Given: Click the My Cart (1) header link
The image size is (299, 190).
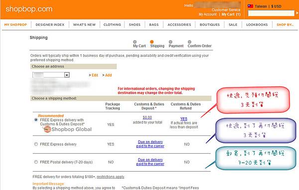Looking at the screenshot, I should [x=231, y=14].
